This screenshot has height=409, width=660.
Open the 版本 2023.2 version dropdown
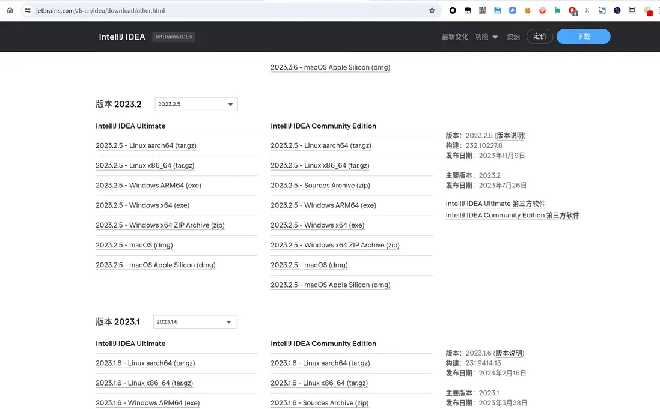196,105
